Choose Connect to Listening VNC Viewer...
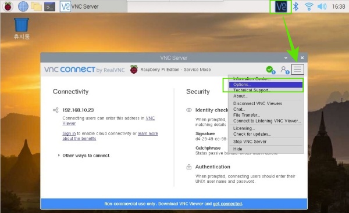349x213 pixels. pyautogui.click(x=266, y=121)
